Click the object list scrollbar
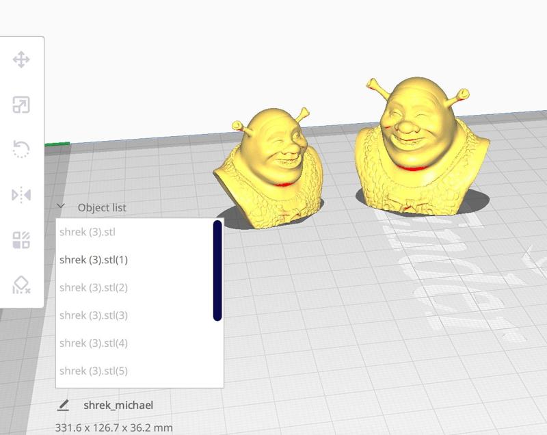The image size is (547, 435). 217,270
